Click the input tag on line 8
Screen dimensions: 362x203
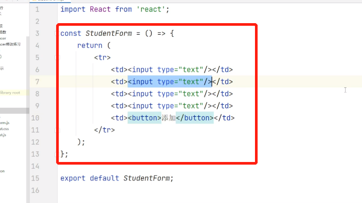point(170,94)
